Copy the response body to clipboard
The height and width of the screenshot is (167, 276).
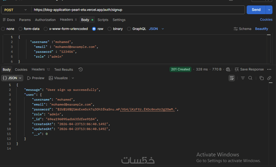[x=262, y=78]
